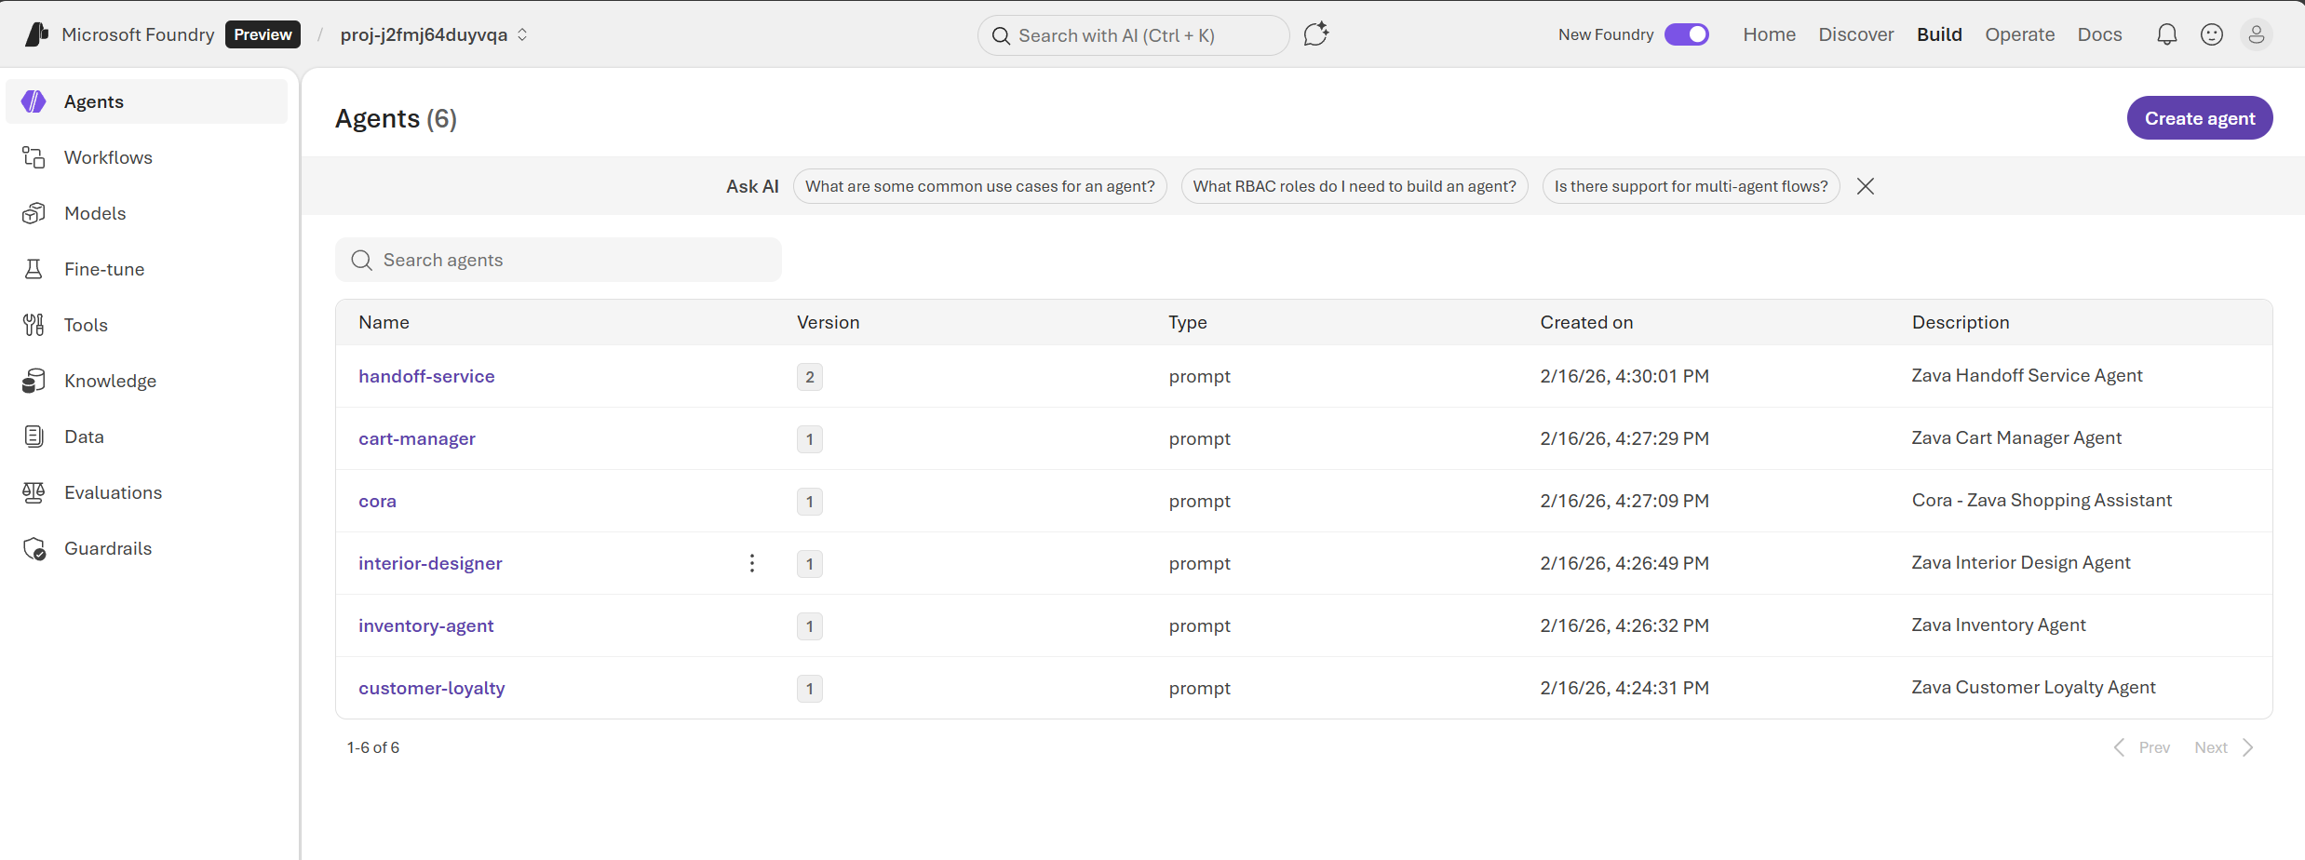Click 'Zava Cart Manager Agent' description

tap(2016, 437)
